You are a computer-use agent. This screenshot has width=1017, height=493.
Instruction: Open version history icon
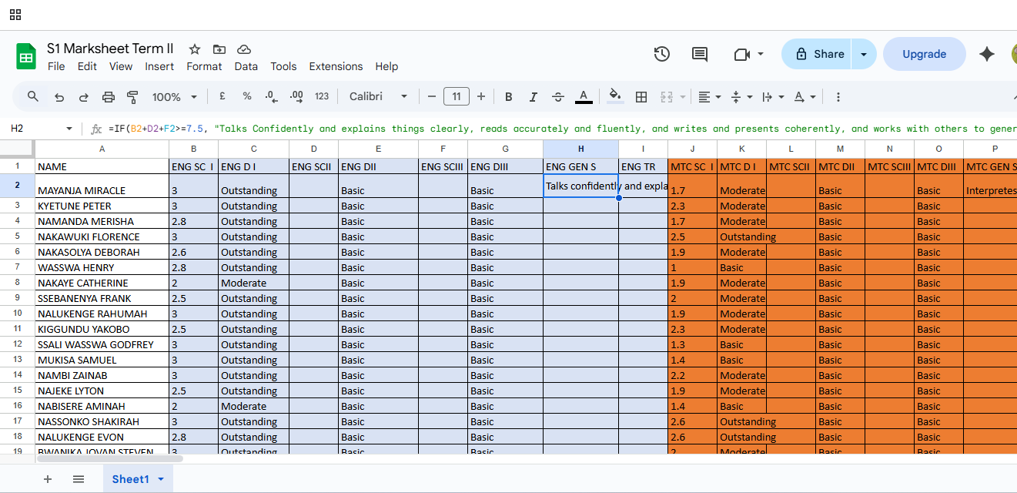(x=661, y=54)
